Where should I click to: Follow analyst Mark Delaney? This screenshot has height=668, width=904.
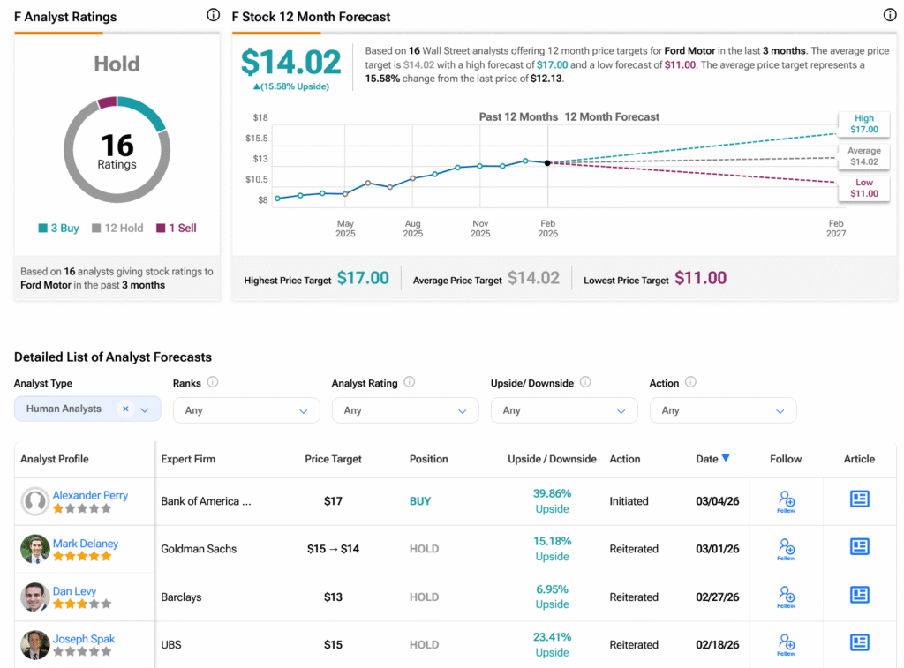coord(786,549)
